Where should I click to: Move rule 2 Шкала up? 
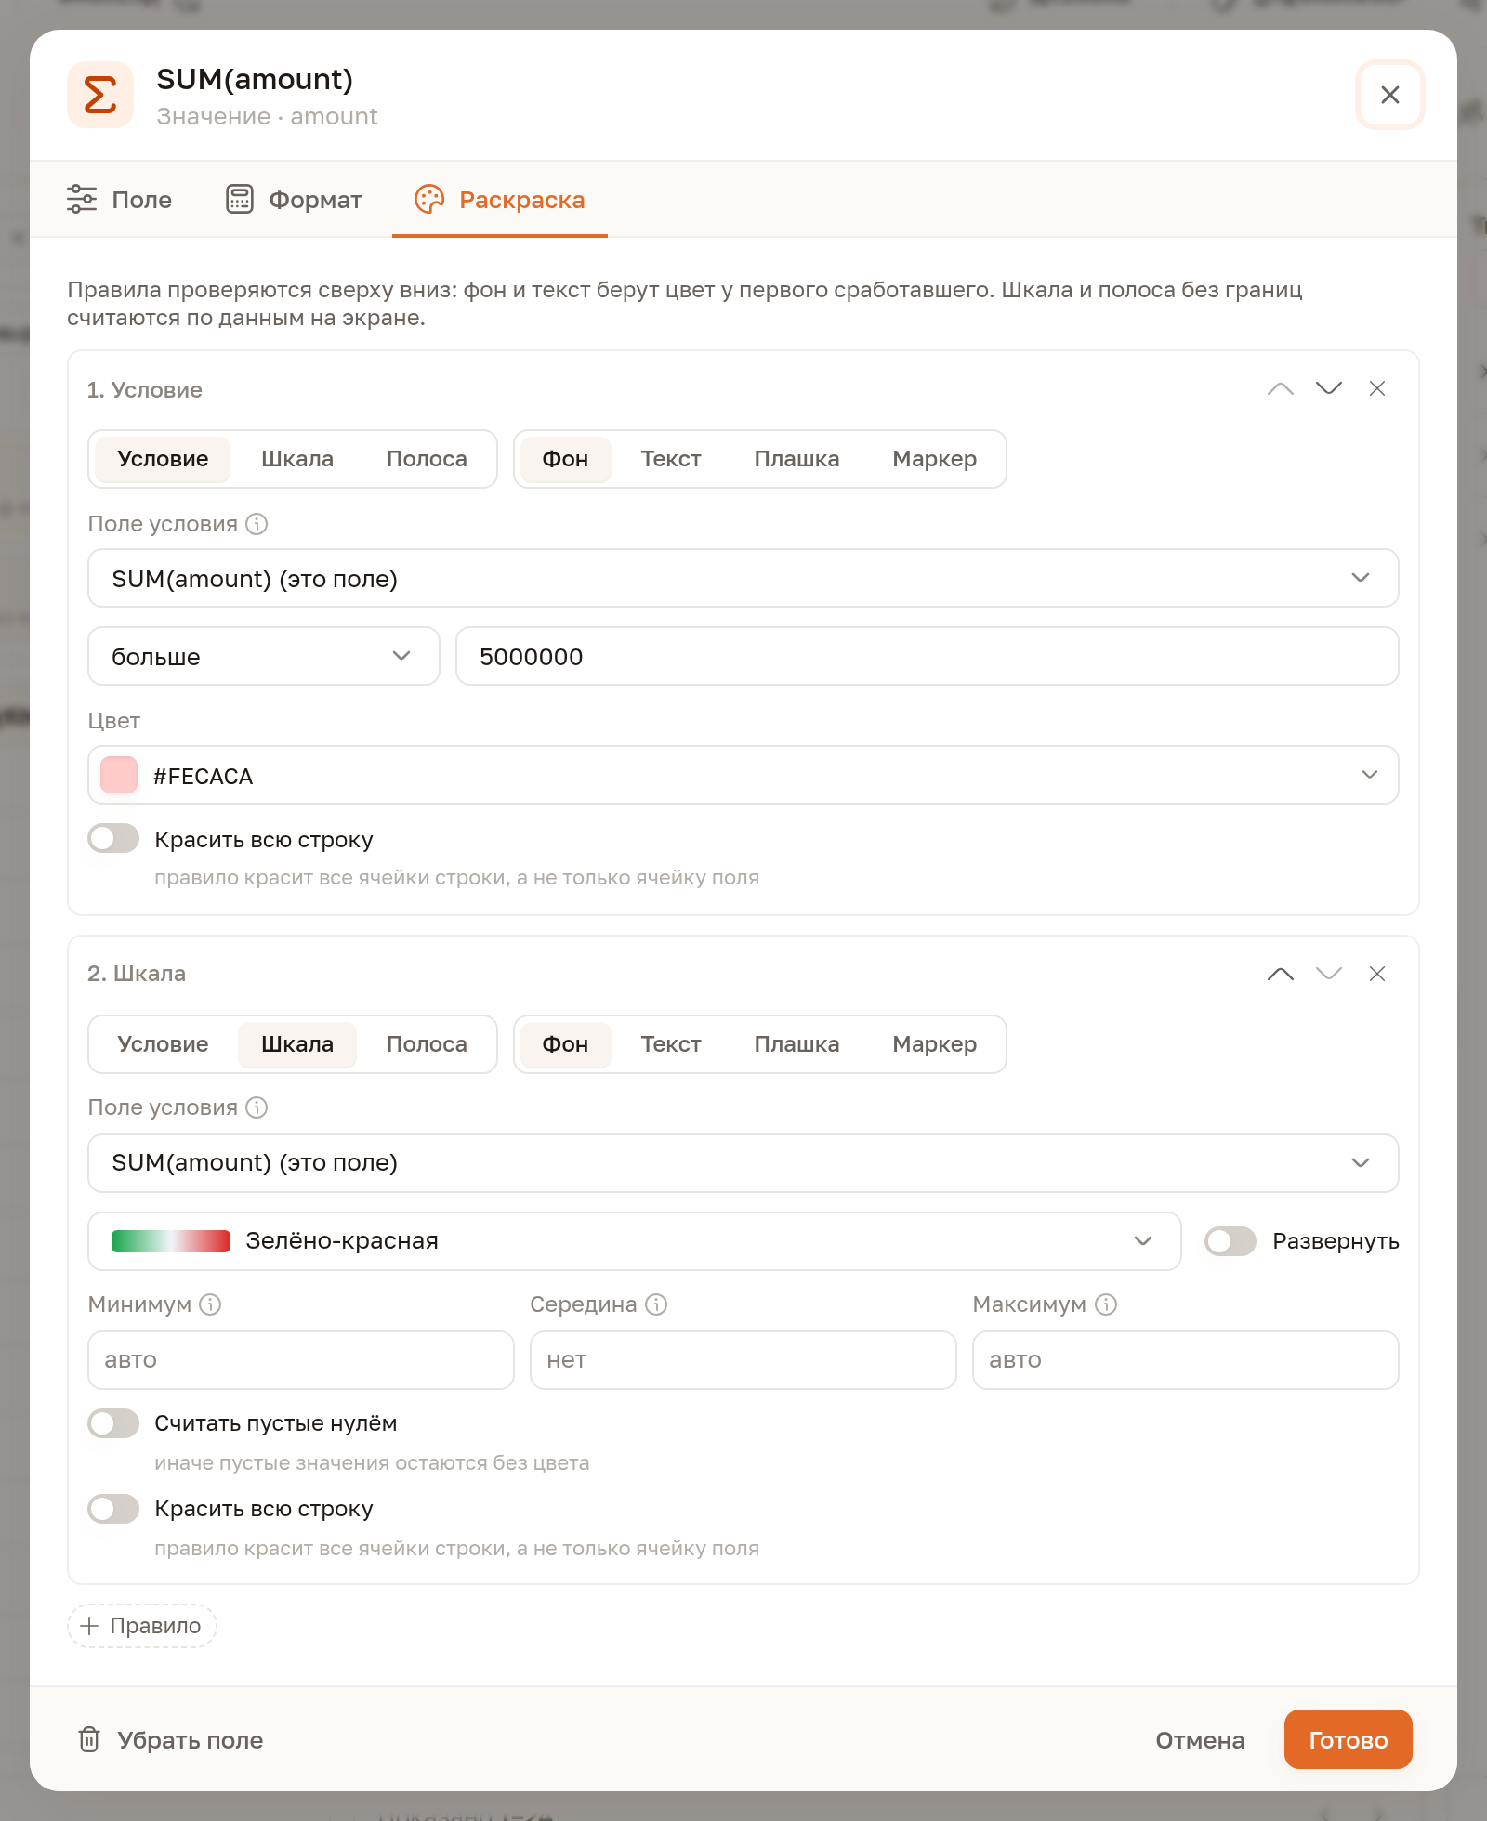click(x=1281, y=974)
